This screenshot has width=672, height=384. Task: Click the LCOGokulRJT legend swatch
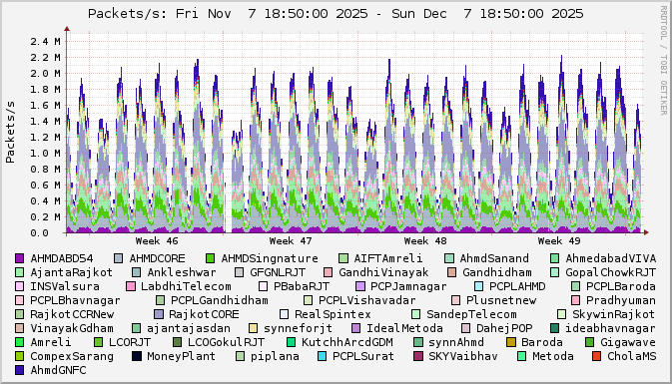(x=177, y=342)
